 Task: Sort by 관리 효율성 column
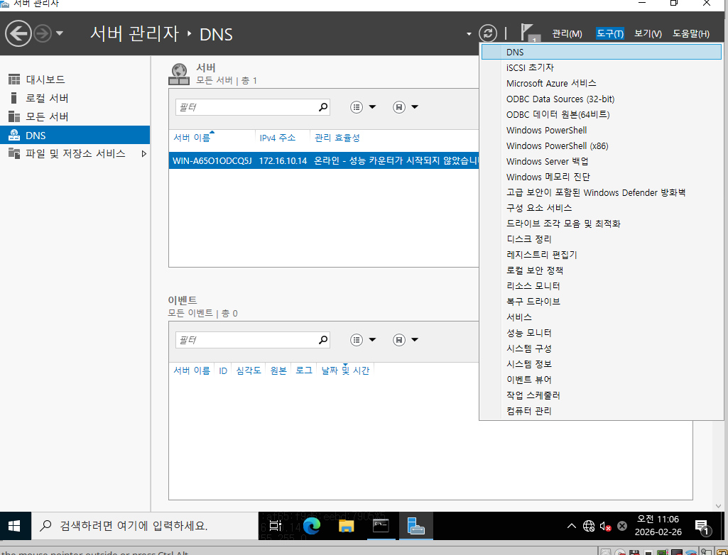337,138
